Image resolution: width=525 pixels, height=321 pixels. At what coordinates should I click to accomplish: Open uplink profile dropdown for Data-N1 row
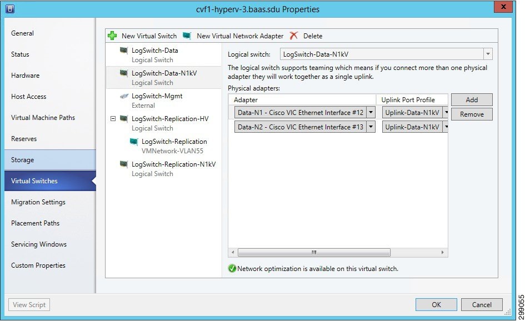tap(446, 113)
